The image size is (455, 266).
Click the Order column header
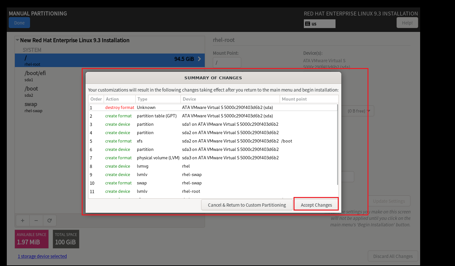pos(96,99)
